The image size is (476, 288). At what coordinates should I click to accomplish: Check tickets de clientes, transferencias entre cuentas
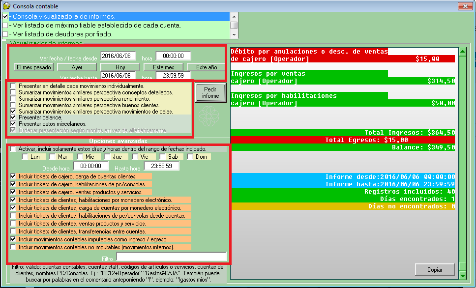coord(13,231)
